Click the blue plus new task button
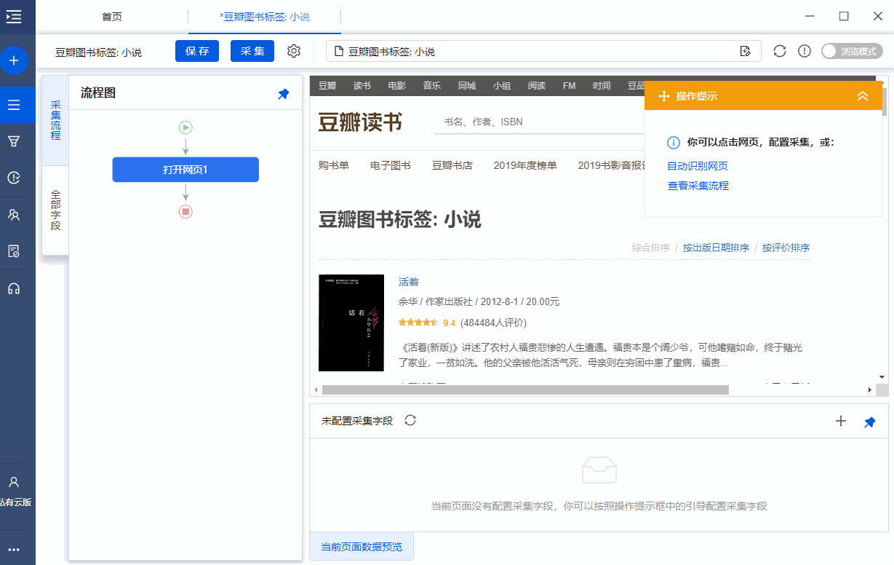 coord(14,60)
